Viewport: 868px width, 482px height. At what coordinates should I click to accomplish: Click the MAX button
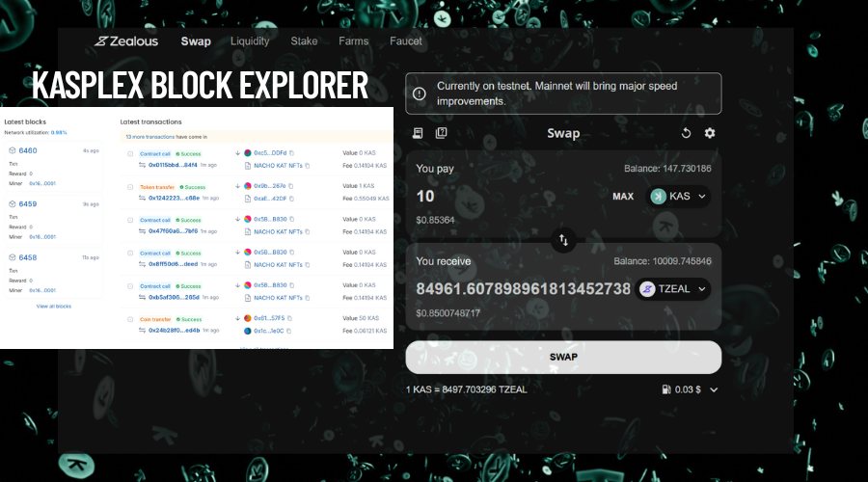click(x=623, y=197)
